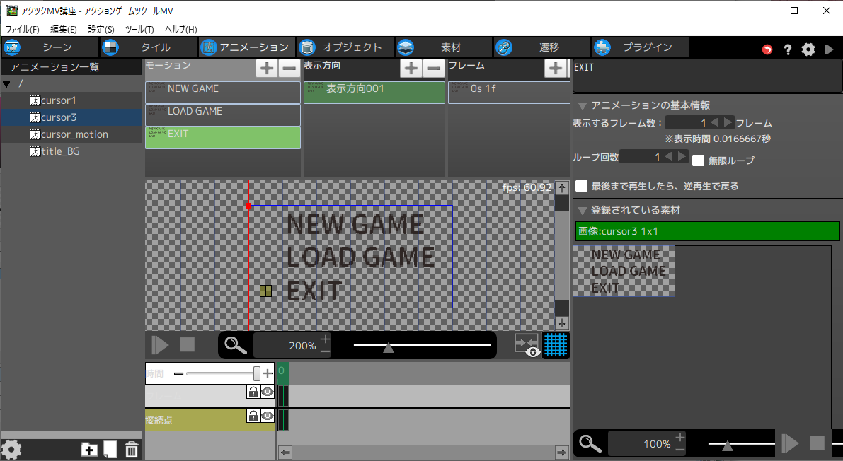The image size is (843, 461).
Task: Add a new animation folder
Action: [x=89, y=450]
